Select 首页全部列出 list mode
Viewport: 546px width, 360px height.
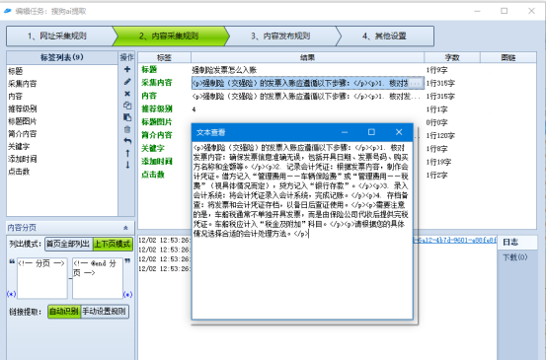pyautogui.click(x=68, y=245)
